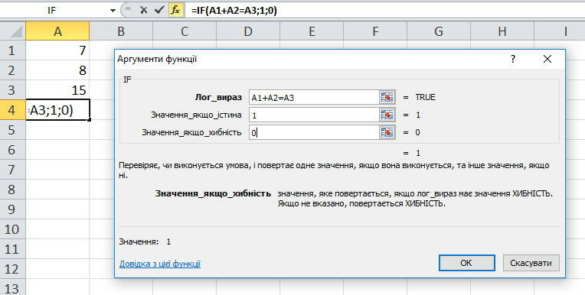Screen dimensions: 585x295
Task: Click cell A2 containing 8
Action: 57,70
